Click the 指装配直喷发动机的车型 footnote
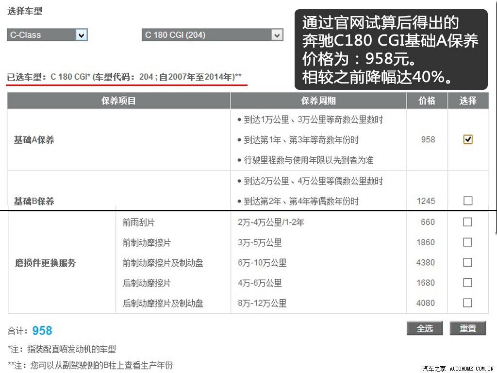Screen dimensions: 497x373 (x=62, y=349)
